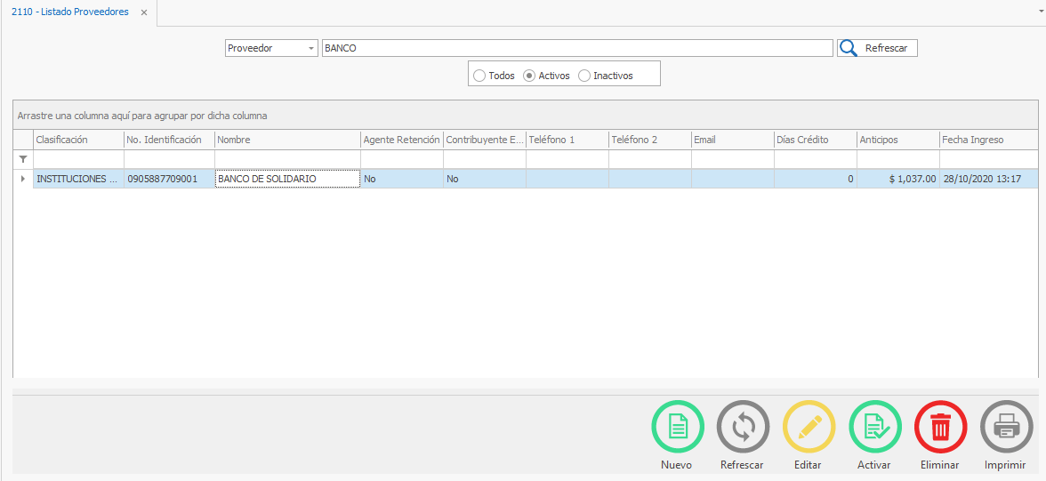Image resolution: width=1046 pixels, height=481 pixels.
Task: Close the Listado Proveedores tab
Action: [144, 12]
